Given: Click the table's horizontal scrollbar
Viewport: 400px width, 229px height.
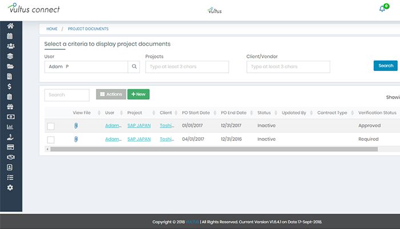Looking at the screenshot, I should (214, 149).
